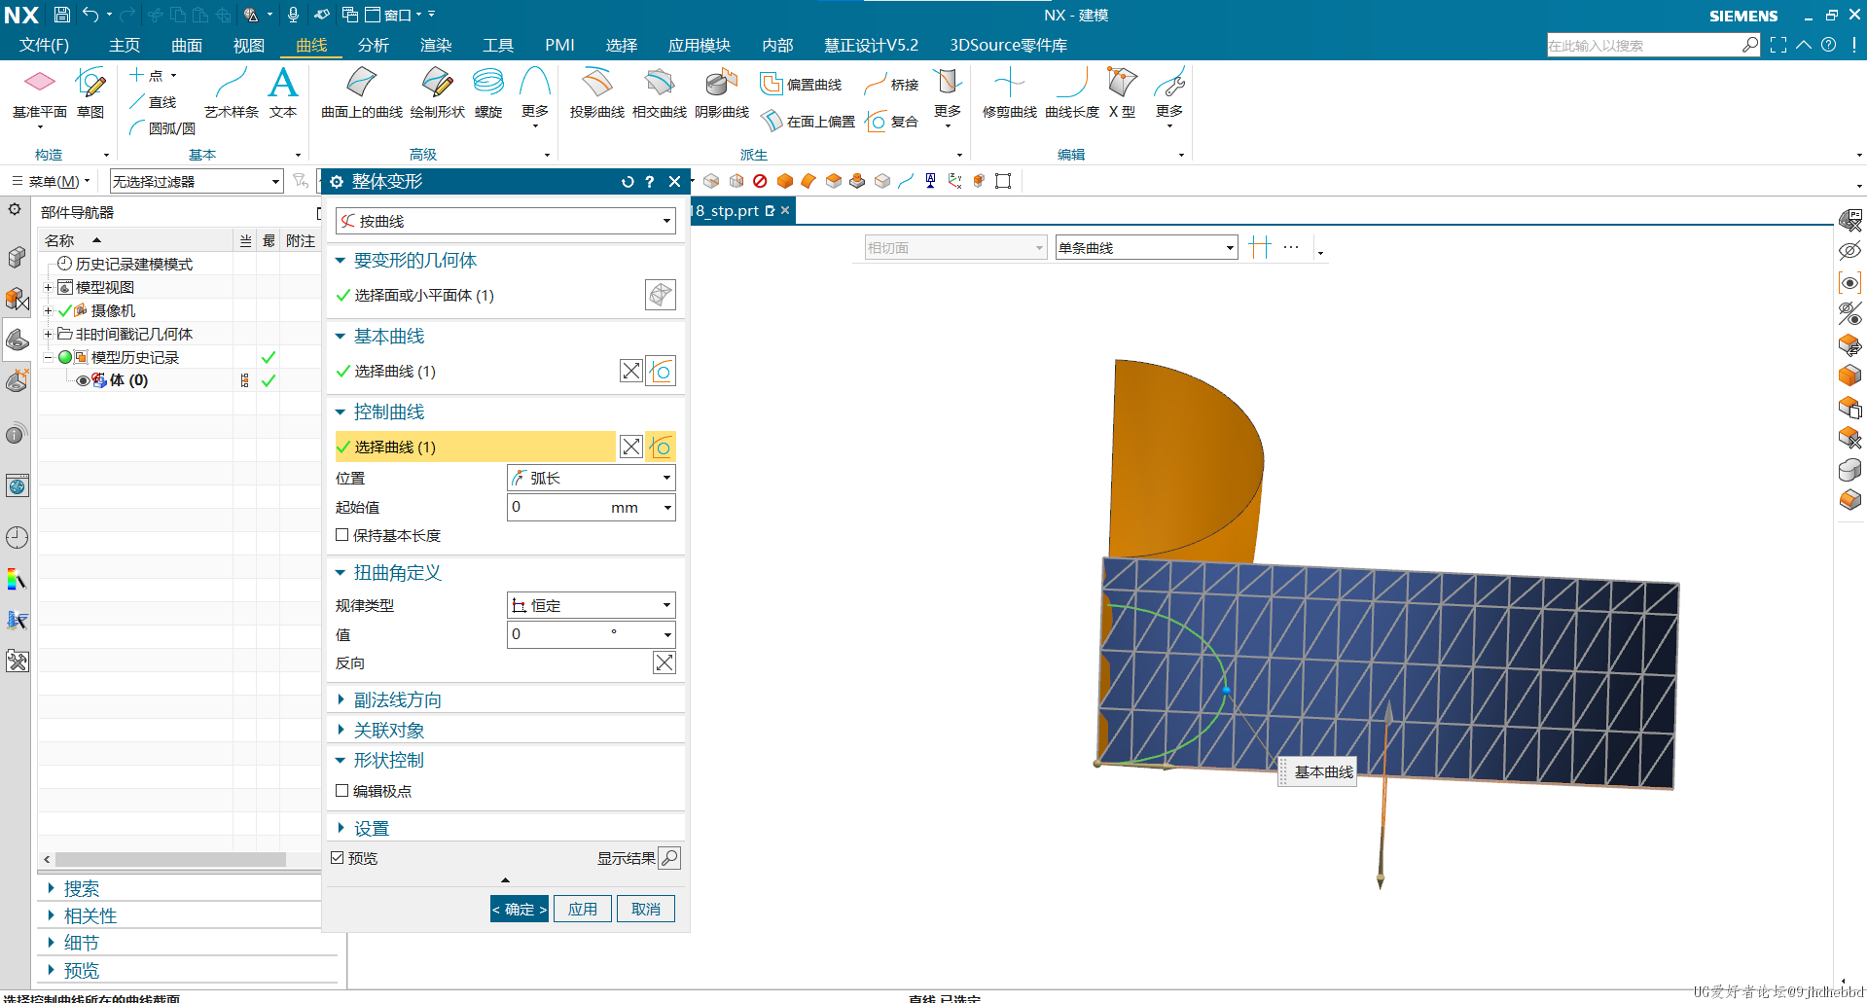Enable 保持基本长度 checkbox

tap(342, 535)
